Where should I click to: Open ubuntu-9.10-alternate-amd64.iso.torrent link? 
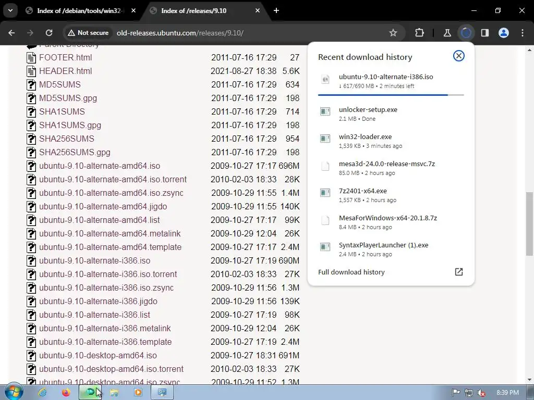click(x=113, y=180)
